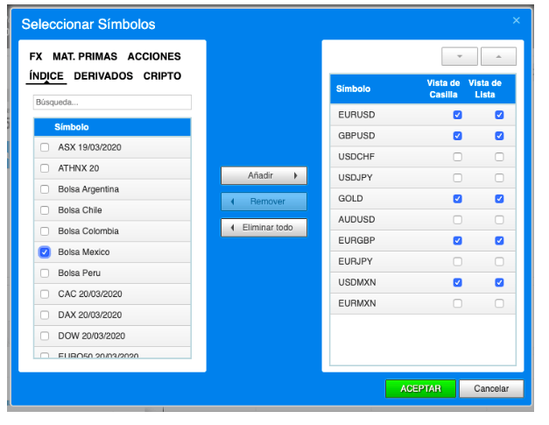The height and width of the screenshot is (425, 549).
Task: Cancel the symbol selection dialog
Action: pos(491,388)
